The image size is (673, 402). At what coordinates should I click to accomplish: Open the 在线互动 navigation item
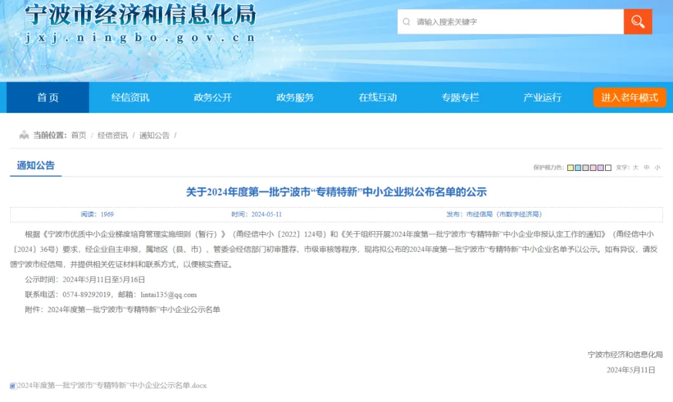point(378,97)
